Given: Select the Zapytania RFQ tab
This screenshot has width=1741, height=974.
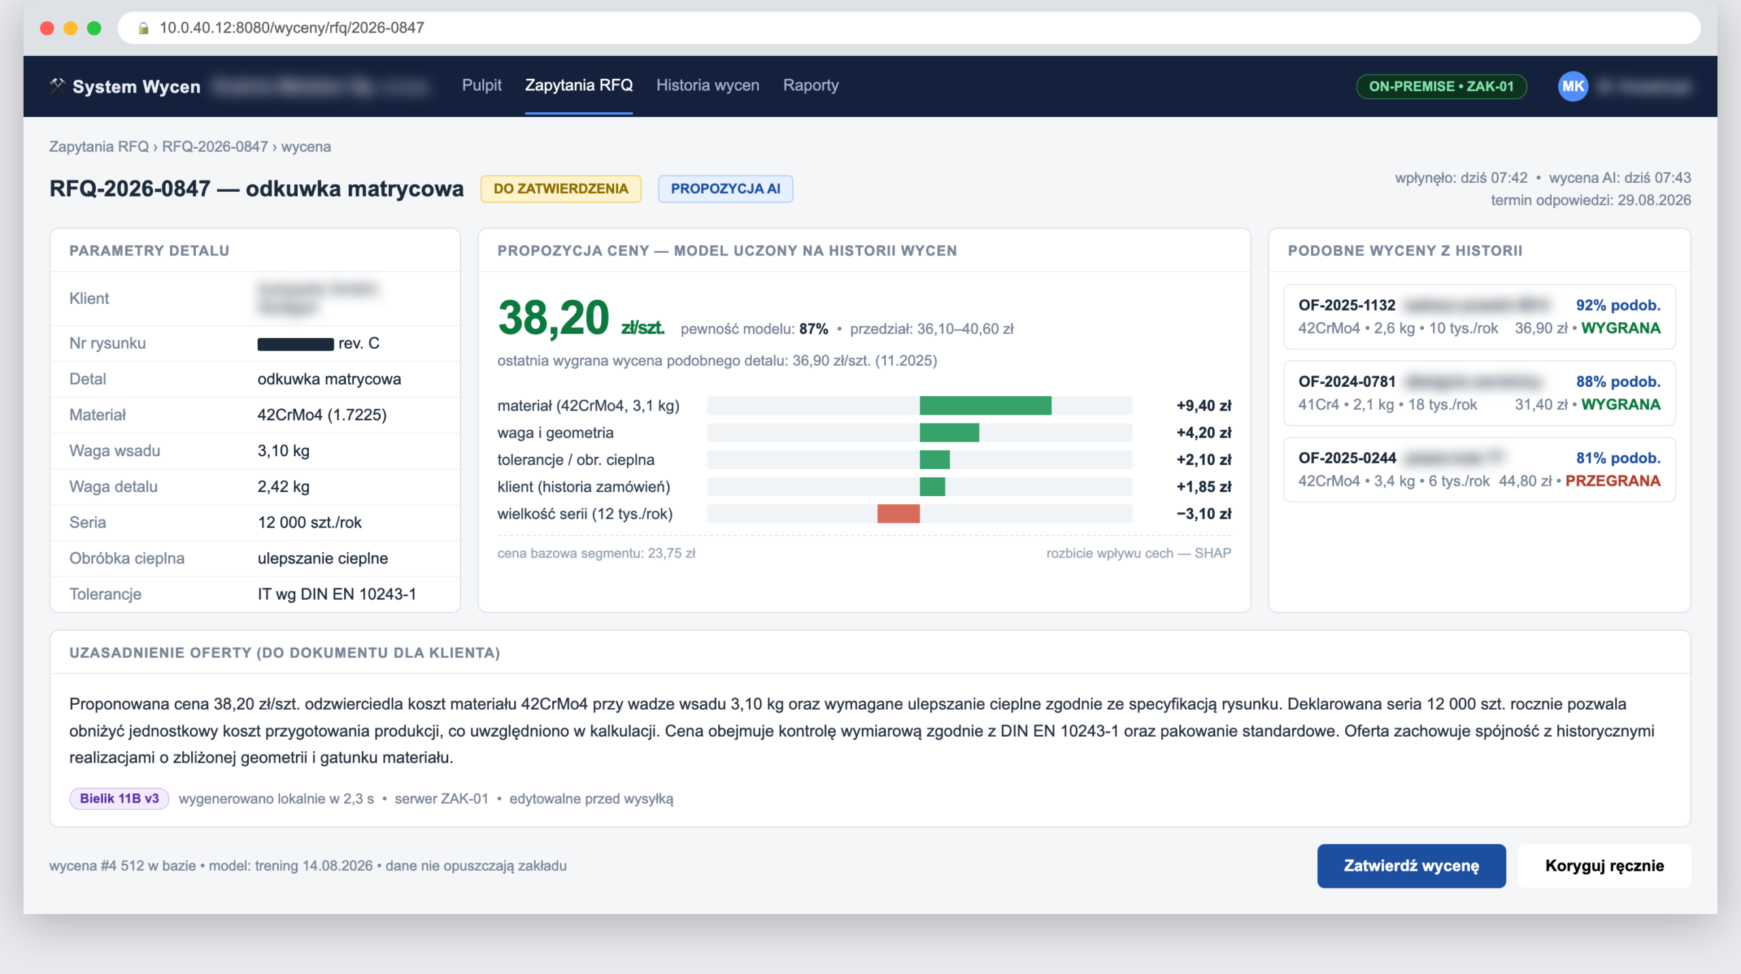Looking at the screenshot, I should pos(579,85).
